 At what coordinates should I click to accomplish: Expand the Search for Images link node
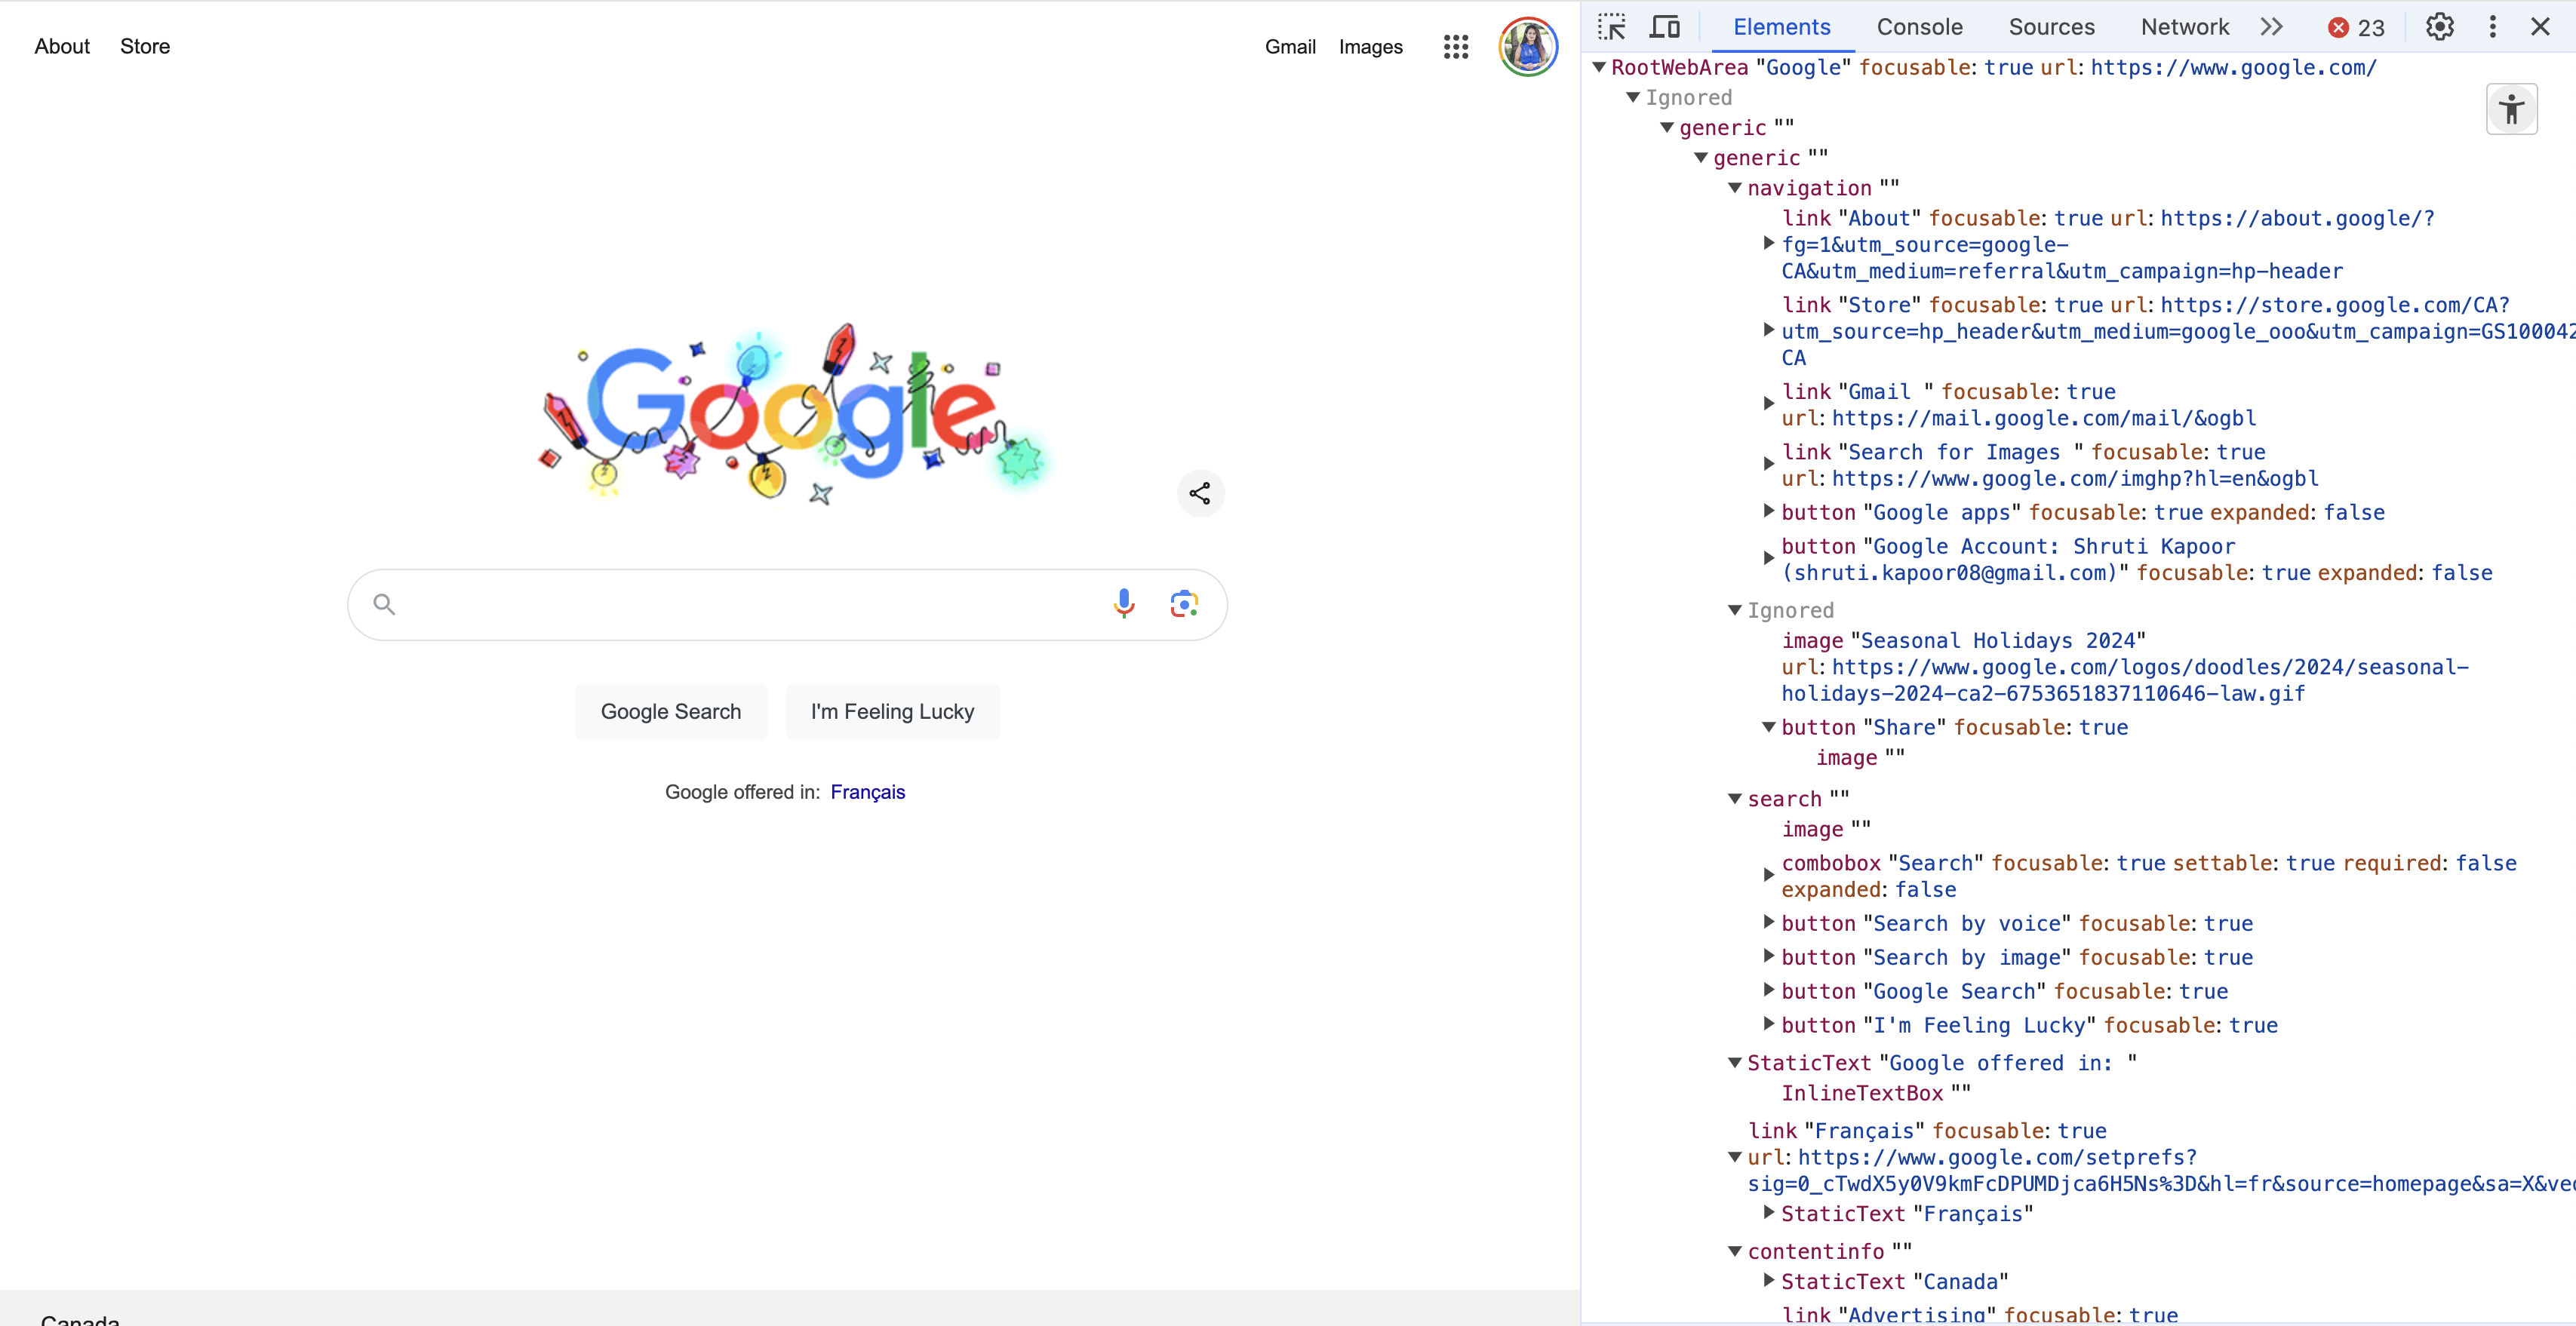[1769, 464]
